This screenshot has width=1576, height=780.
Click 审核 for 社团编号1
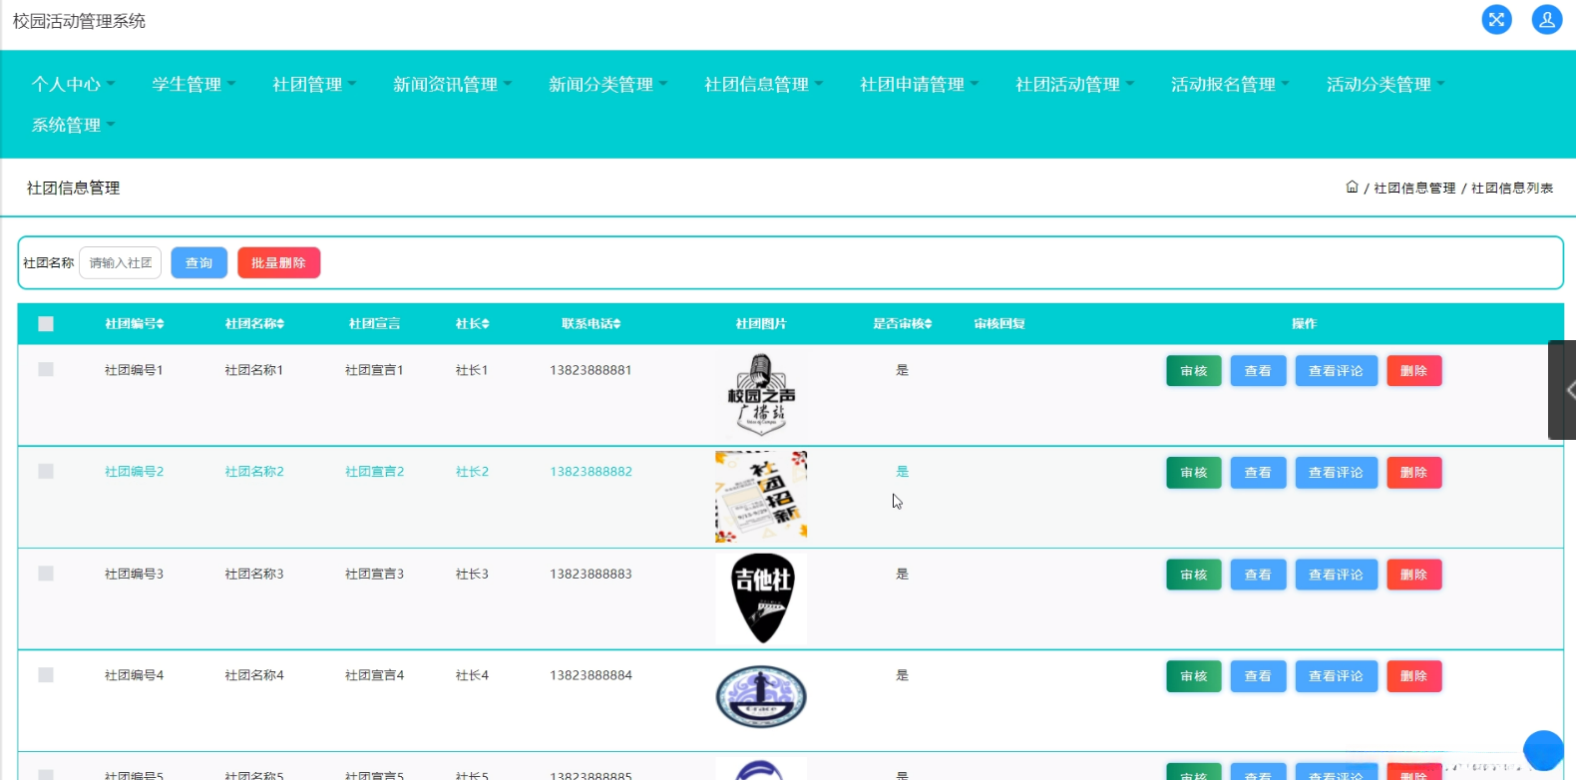(x=1194, y=371)
